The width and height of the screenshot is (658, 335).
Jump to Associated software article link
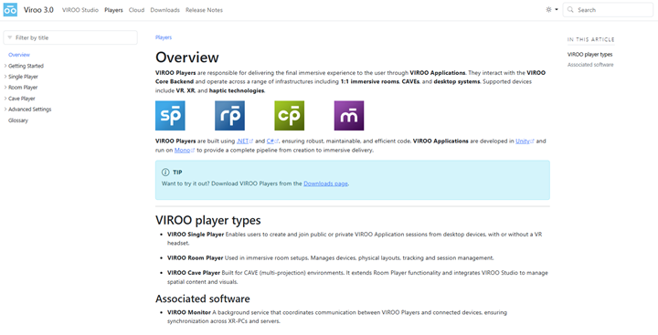pos(590,65)
